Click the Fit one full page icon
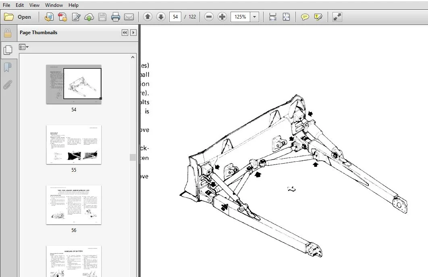Viewport: 428px width, 277px height. coord(286,17)
